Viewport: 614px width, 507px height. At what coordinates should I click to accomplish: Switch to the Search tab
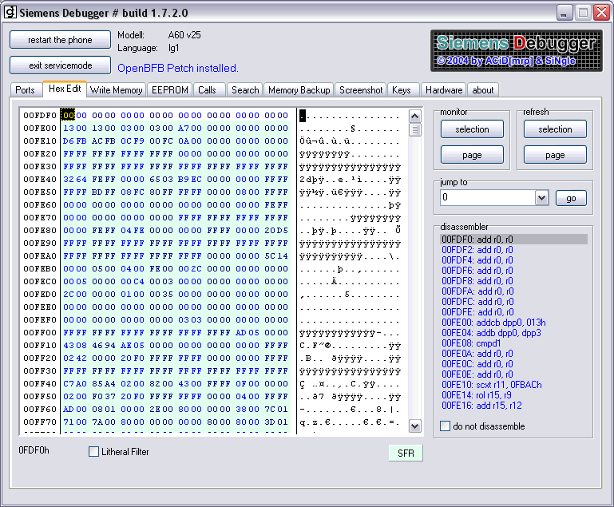pos(245,90)
